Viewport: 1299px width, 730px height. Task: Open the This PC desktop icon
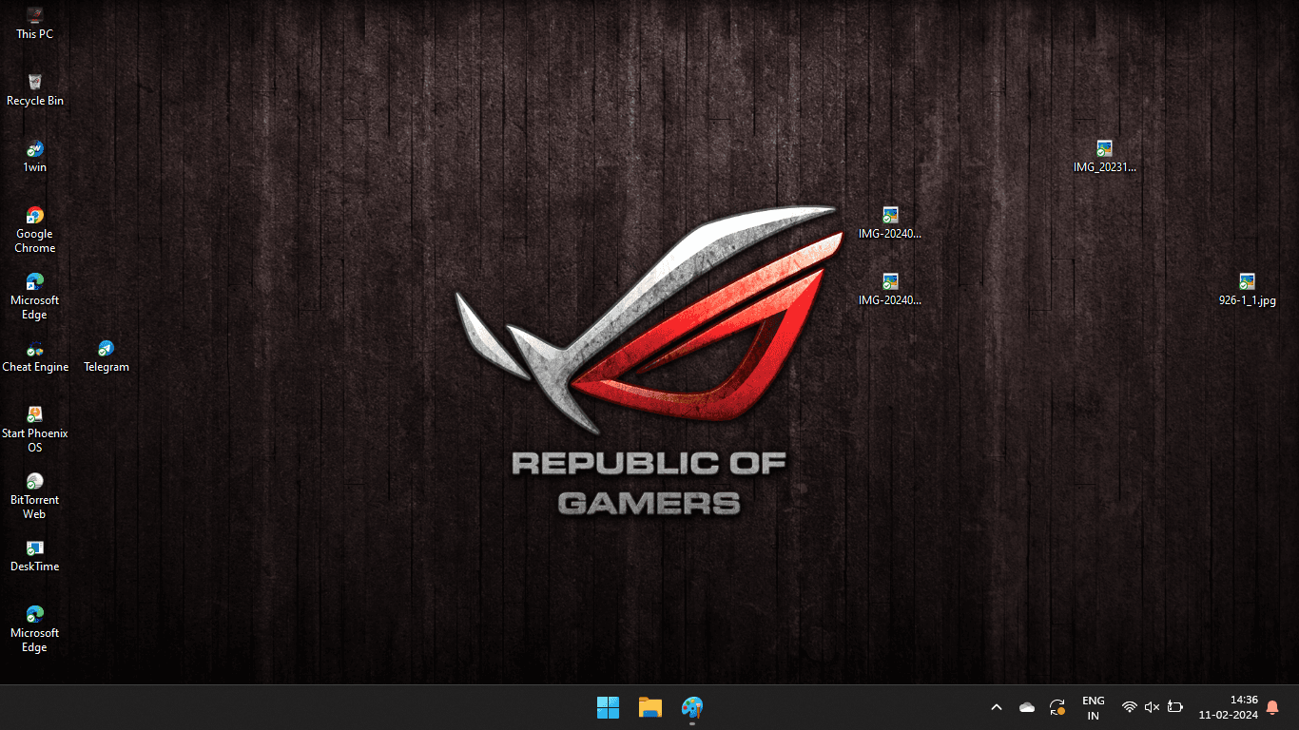(35, 17)
